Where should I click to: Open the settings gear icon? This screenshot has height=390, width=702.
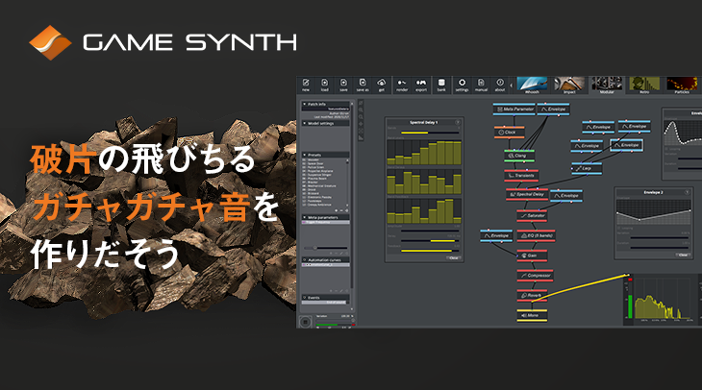coord(462,83)
